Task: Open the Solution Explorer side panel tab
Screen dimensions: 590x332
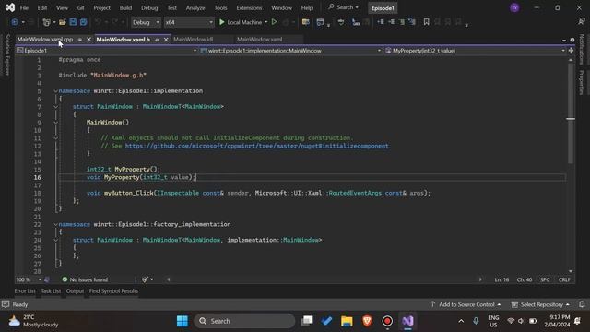Action: click(x=7, y=55)
